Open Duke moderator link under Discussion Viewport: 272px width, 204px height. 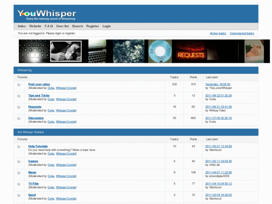click(x=51, y=122)
